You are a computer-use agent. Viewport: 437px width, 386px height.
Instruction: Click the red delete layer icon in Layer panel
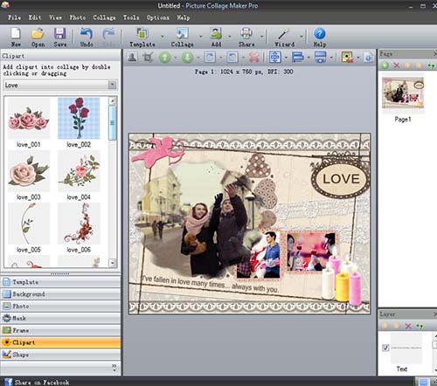coord(408,326)
